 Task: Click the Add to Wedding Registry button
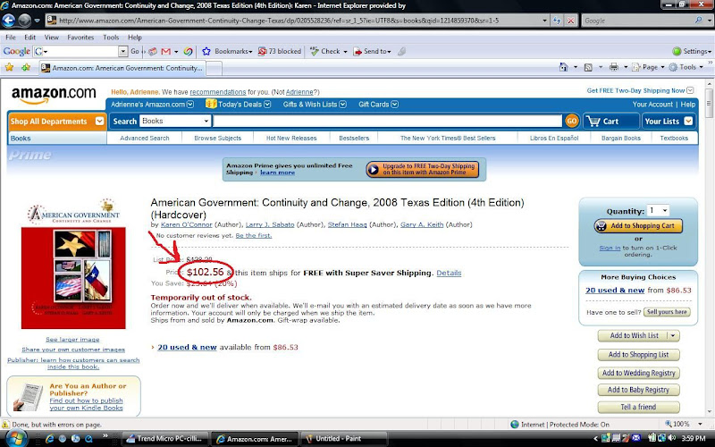tap(638, 373)
